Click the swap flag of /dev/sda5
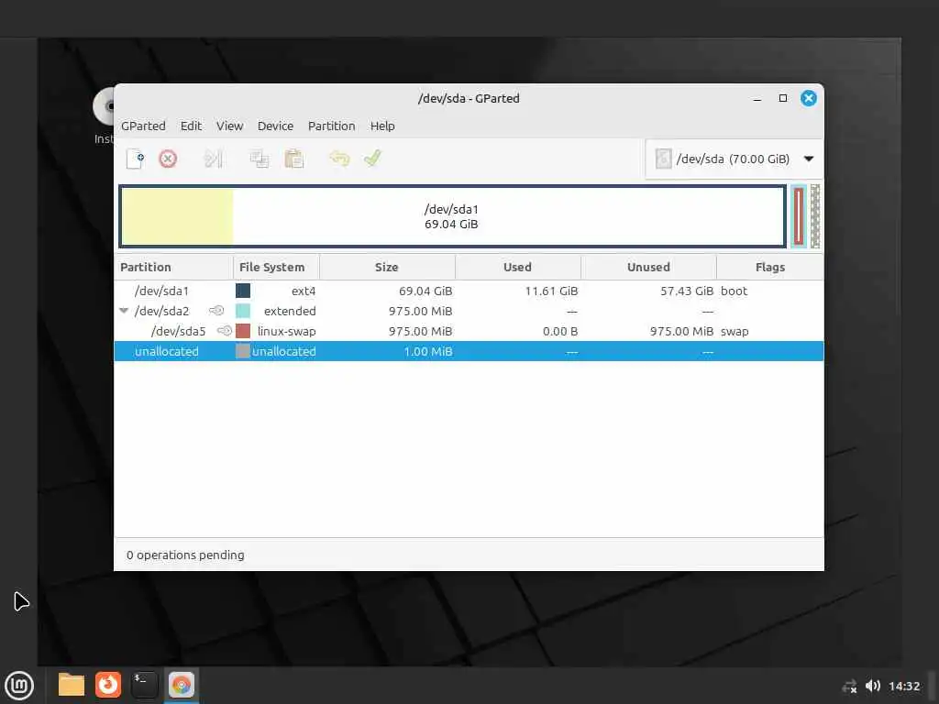Viewport: 939px width, 704px height. click(735, 331)
